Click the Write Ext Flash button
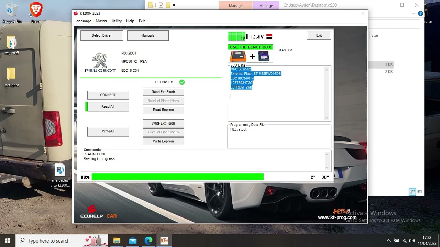440x247 pixels. 163,123
